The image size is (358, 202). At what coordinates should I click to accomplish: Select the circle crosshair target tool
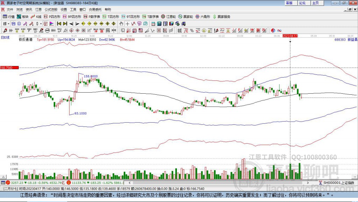pyautogui.click(x=71, y=30)
